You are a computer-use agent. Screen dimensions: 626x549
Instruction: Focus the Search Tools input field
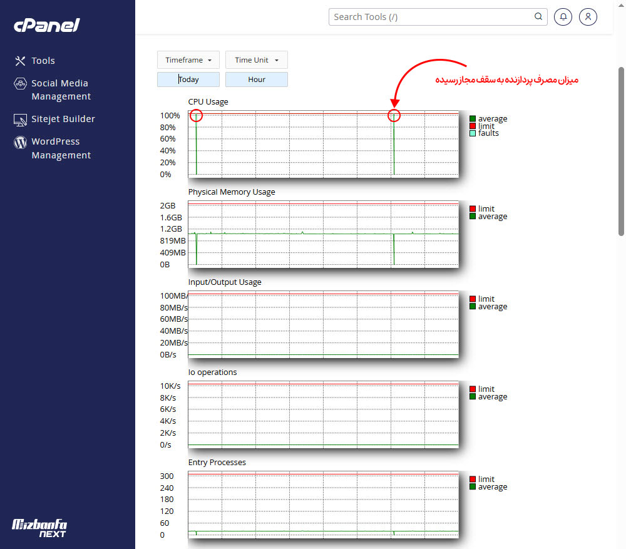pos(432,17)
